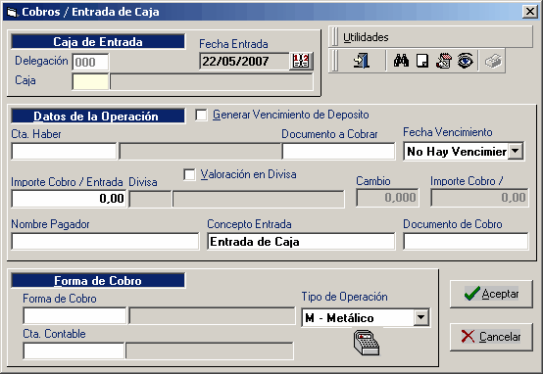The image size is (543, 374).
Task: Click the Nombre Pagador field
Action: click(x=105, y=241)
